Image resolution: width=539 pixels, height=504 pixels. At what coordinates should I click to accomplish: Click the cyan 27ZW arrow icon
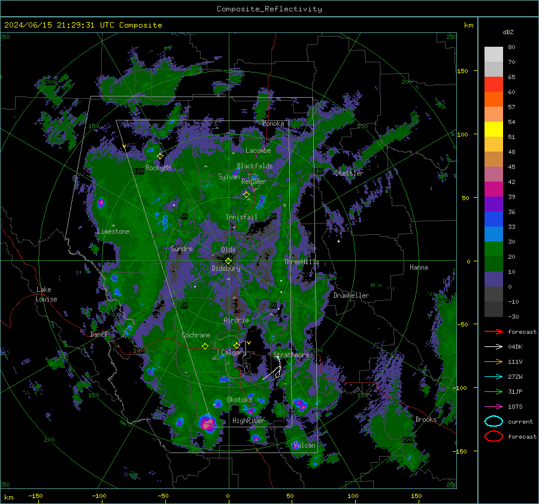[493, 377]
